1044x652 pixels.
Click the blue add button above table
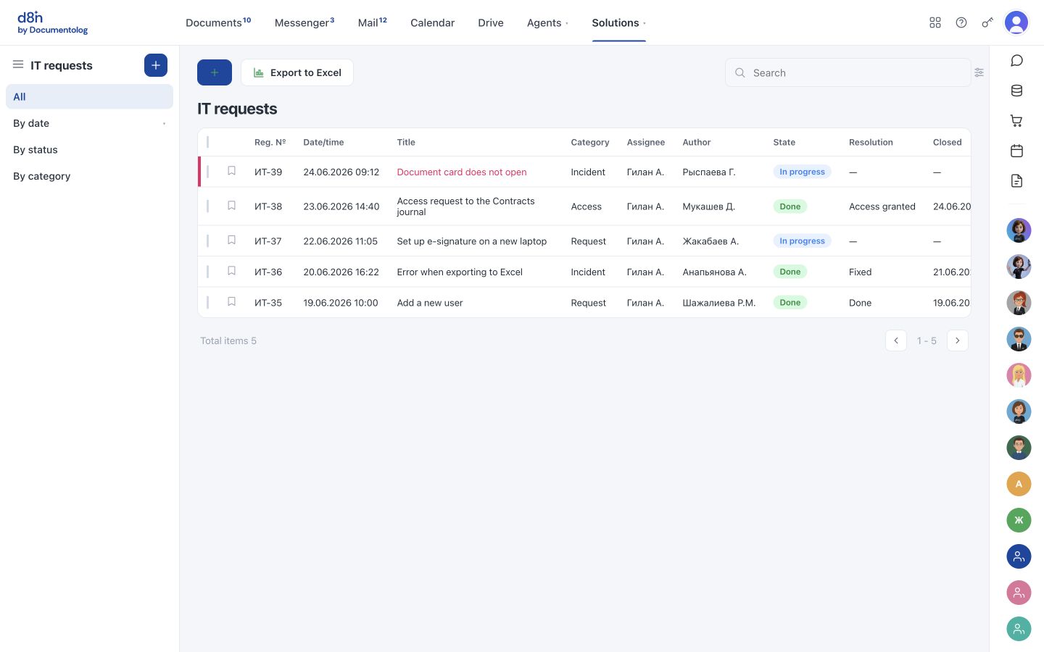[215, 72]
